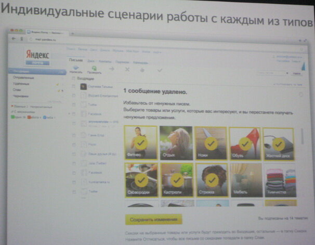This screenshot has height=245, width=315.
Task: Tick the select-all checkbox next to Входящие
Action: click(73, 78)
